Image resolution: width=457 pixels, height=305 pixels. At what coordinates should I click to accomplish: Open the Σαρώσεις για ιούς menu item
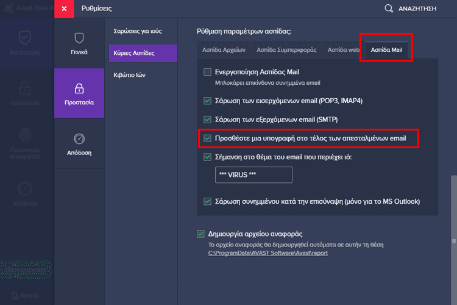pos(138,30)
